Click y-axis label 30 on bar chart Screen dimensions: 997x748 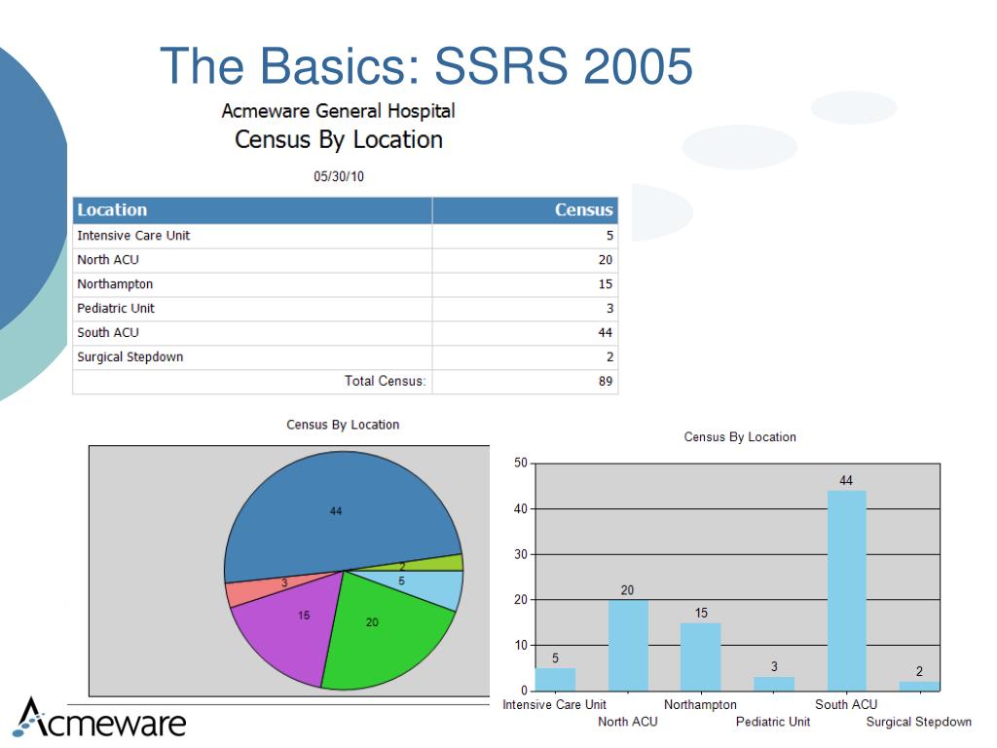[x=521, y=554]
